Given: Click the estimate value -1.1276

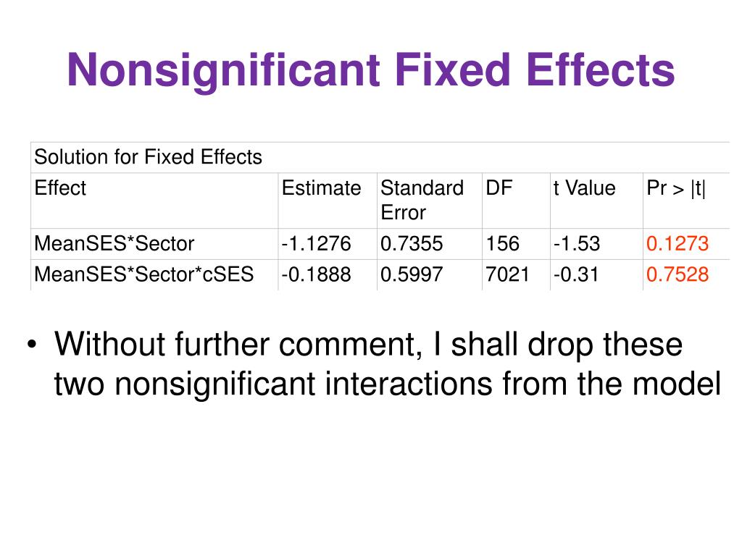Looking at the screenshot, I should pyautogui.click(x=316, y=244).
